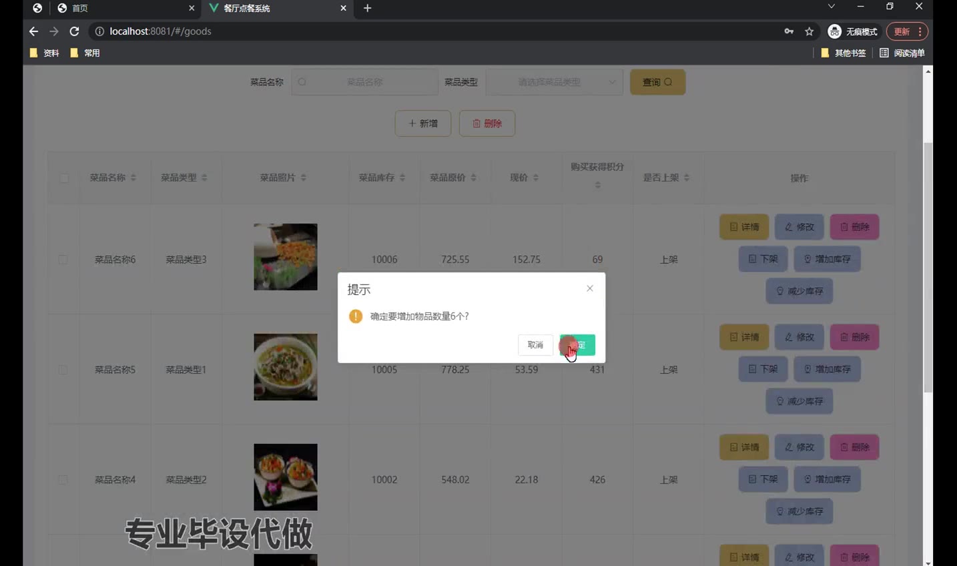The width and height of the screenshot is (957, 566).
Task: Open dish photo thumbnail for 菜品名称5
Action: point(286,367)
